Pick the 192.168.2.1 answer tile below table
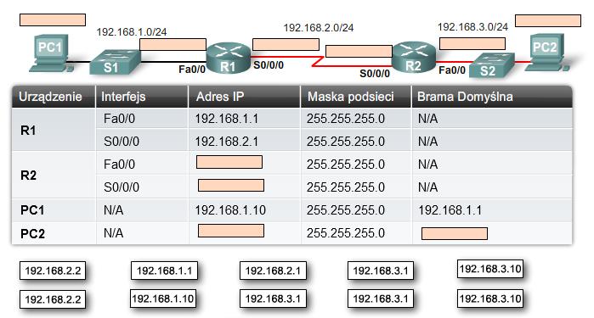 (273, 271)
